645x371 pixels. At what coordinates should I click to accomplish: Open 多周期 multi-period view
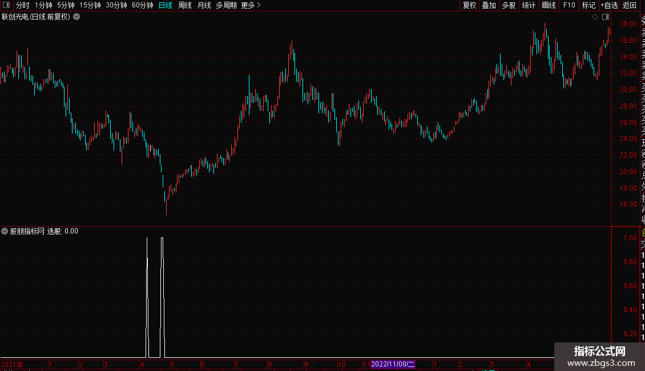coord(226,5)
